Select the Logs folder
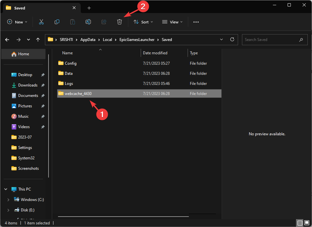This screenshot has width=312, height=227. (139, 84)
